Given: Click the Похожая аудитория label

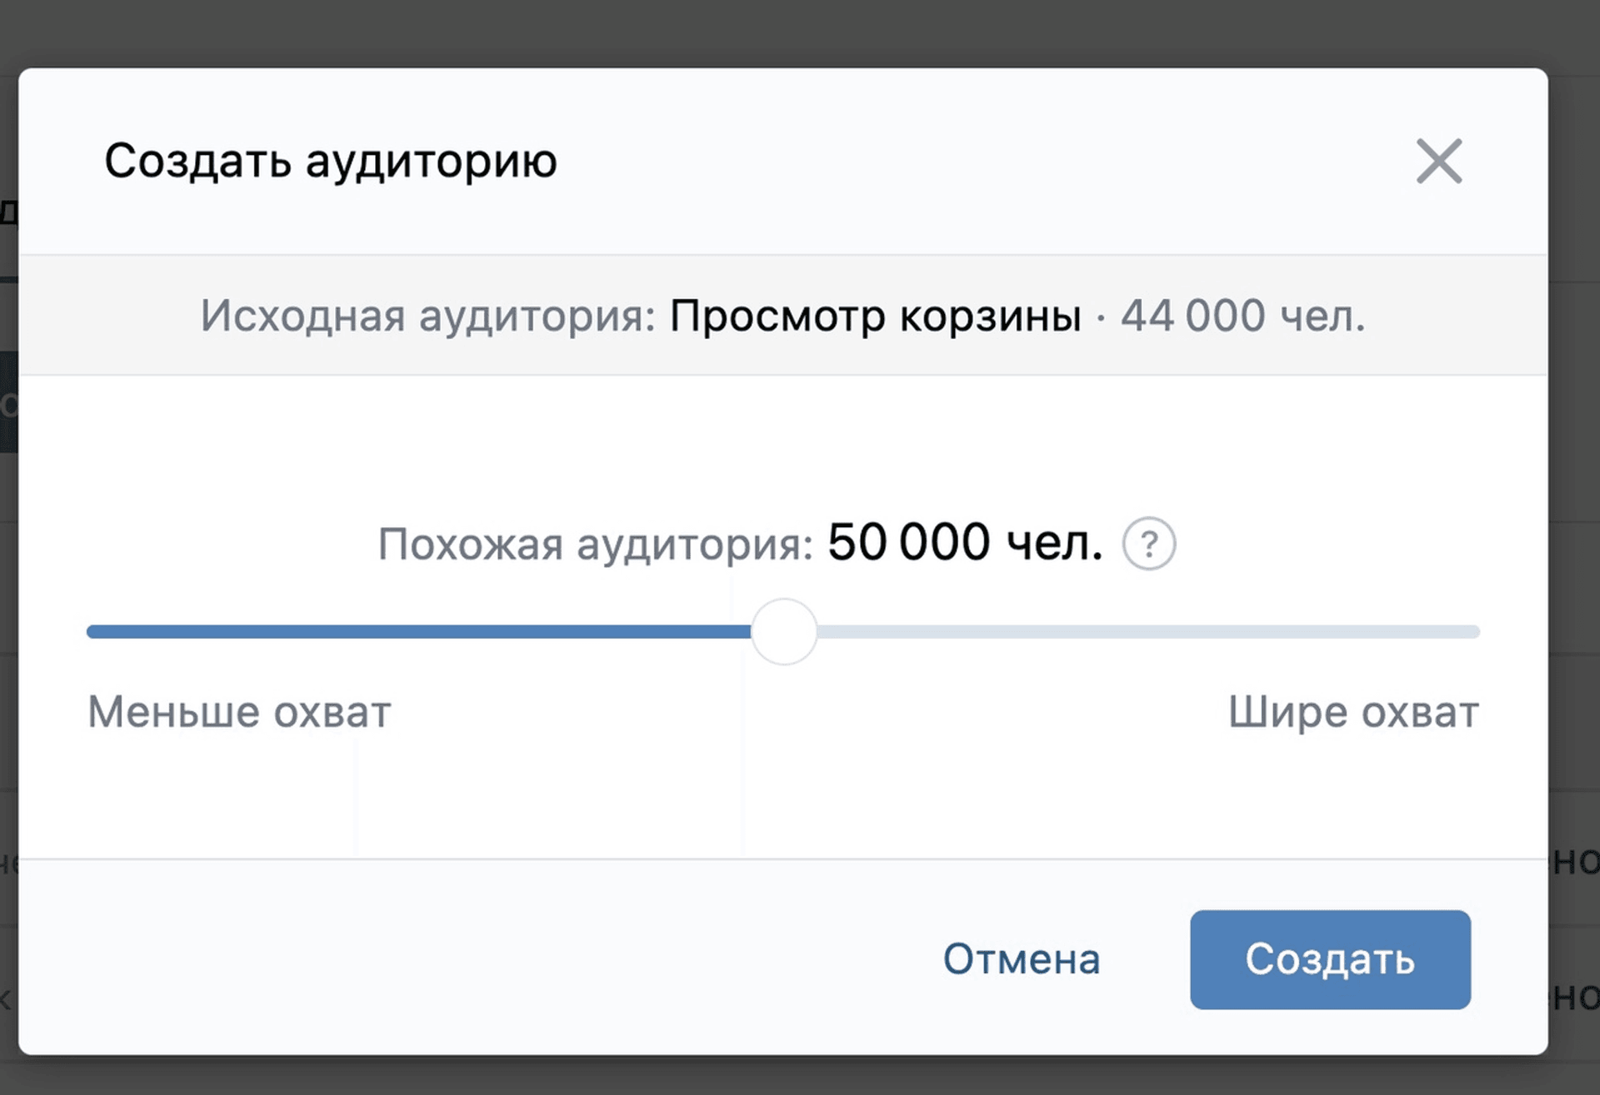Looking at the screenshot, I should [595, 545].
